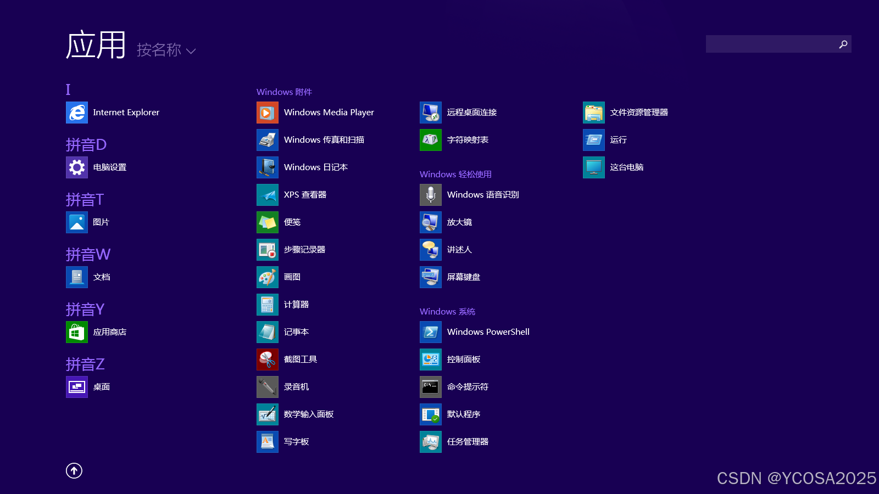Click the 控制面板 label
This screenshot has width=879, height=494.
coord(464,360)
